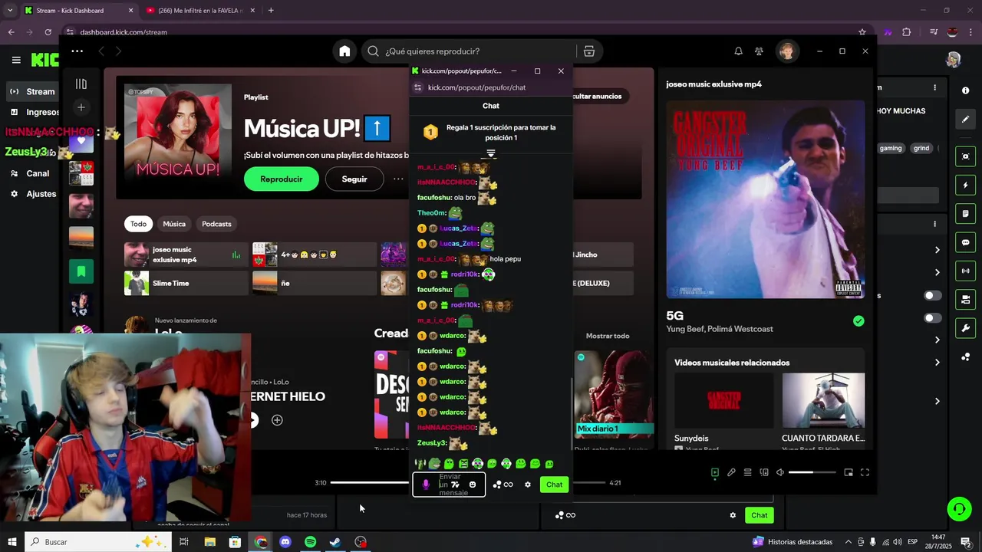Toggle the second switch in Kick settings panel

pos(933,318)
